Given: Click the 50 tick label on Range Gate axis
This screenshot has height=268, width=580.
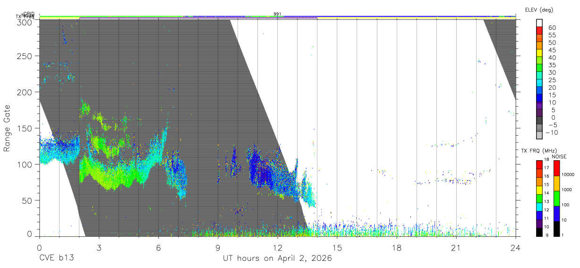Looking at the screenshot, I should [27, 200].
